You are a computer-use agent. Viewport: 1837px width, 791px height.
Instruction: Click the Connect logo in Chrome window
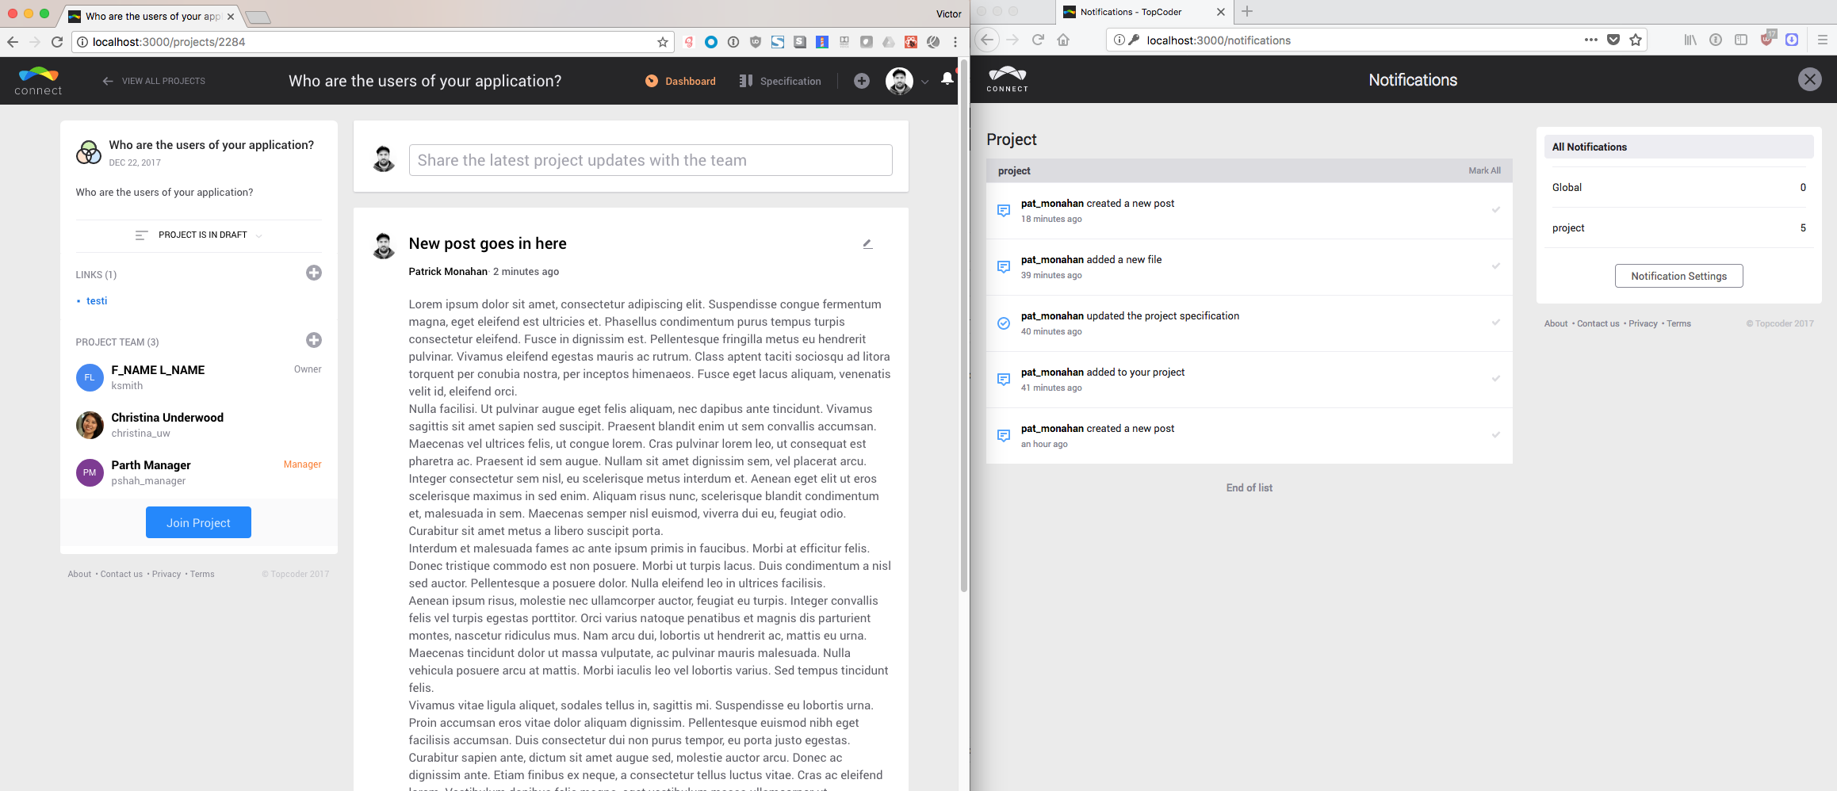(x=38, y=81)
